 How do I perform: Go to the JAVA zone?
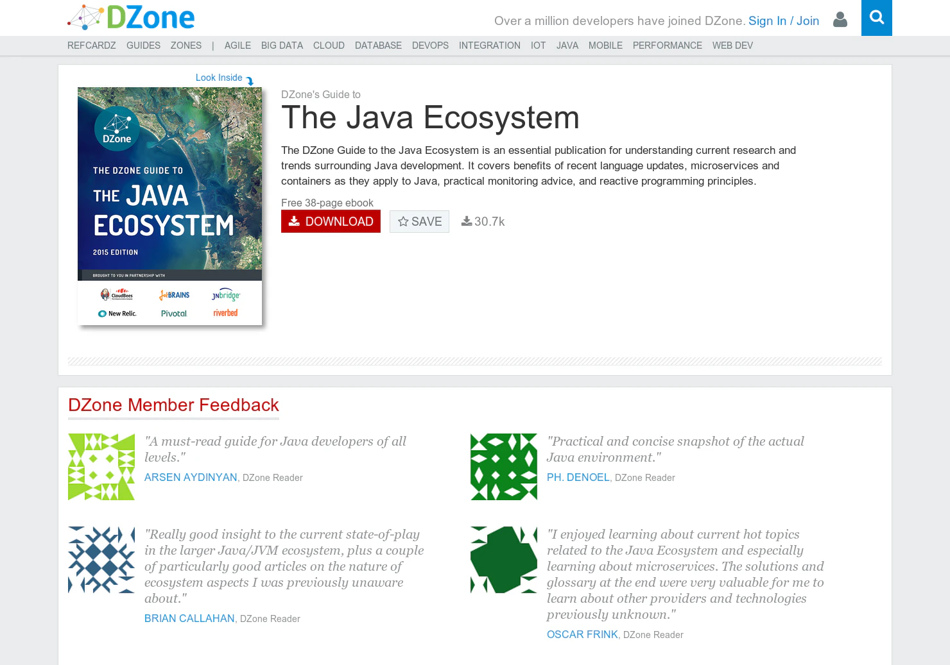tap(567, 46)
